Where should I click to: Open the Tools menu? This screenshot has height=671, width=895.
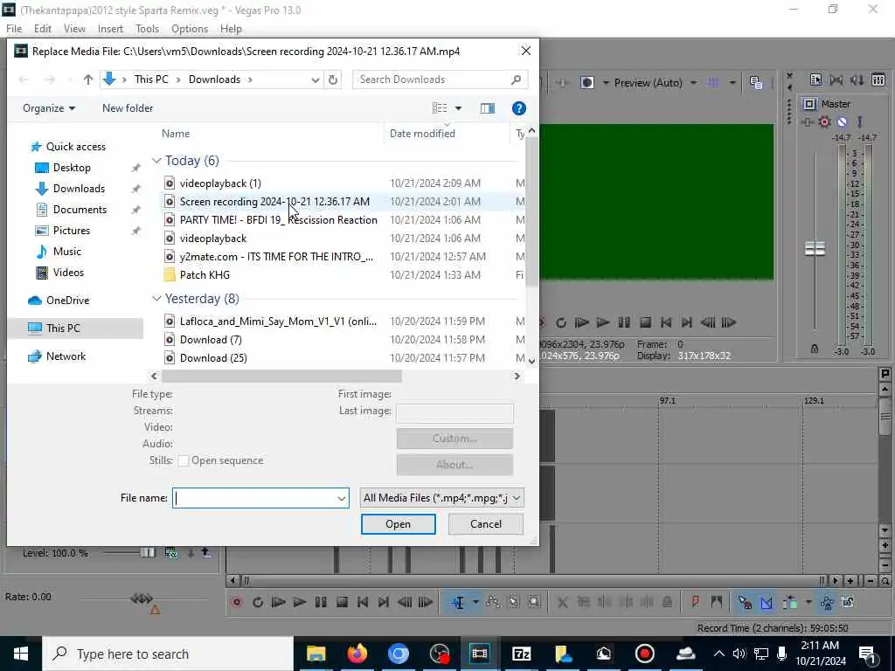click(147, 29)
